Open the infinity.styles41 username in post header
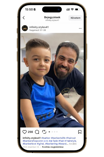The height and width of the screenshot is (157, 104). (x=39, y=27)
